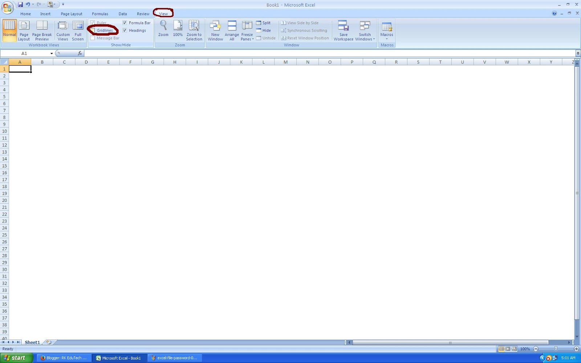
Task: Open a New Window for the workbook
Action: (x=215, y=30)
